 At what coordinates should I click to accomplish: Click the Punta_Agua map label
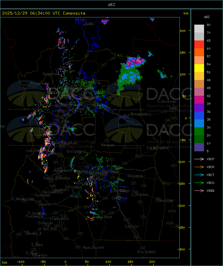tap(102, 217)
